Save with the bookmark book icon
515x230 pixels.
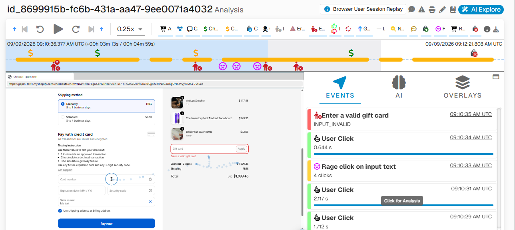453,10
